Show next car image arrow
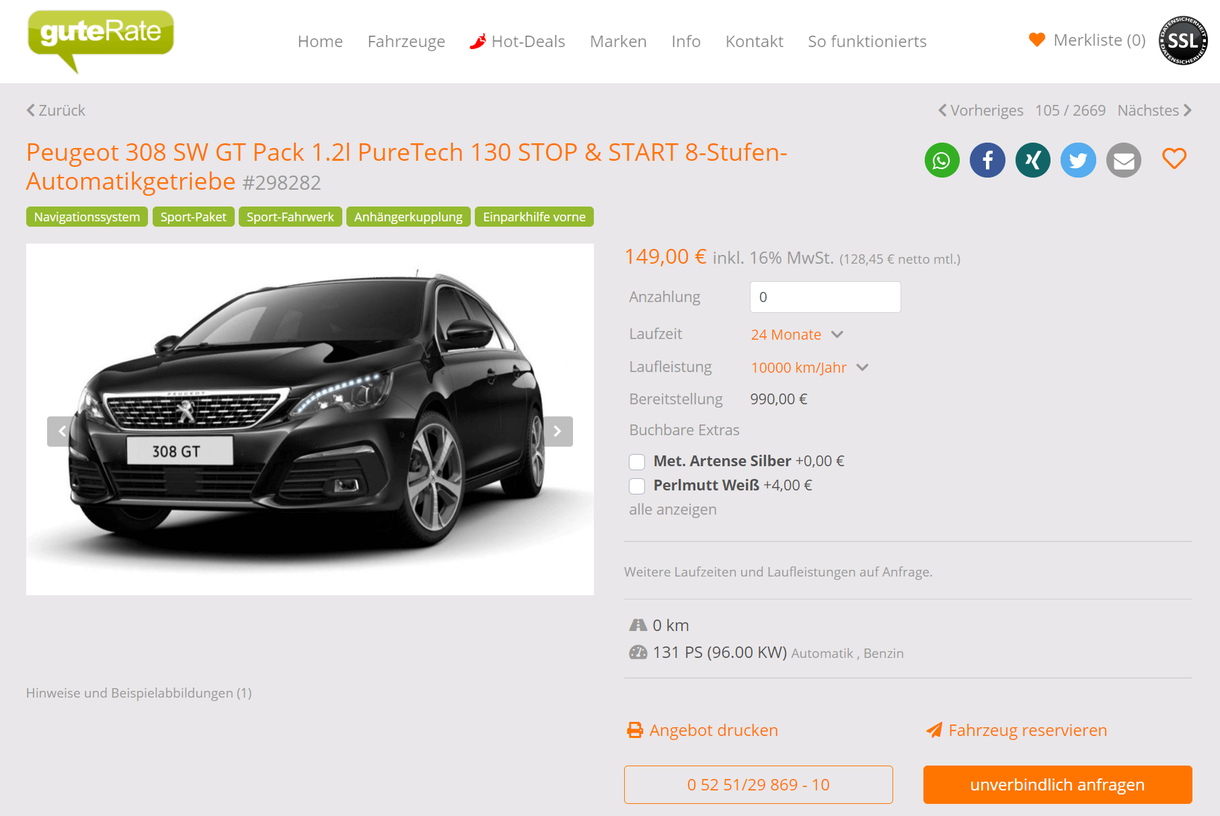This screenshot has width=1220, height=816. [x=558, y=431]
